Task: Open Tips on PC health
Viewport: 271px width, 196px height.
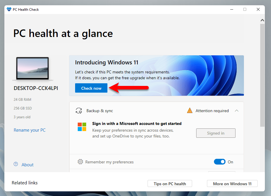Action: (170, 184)
